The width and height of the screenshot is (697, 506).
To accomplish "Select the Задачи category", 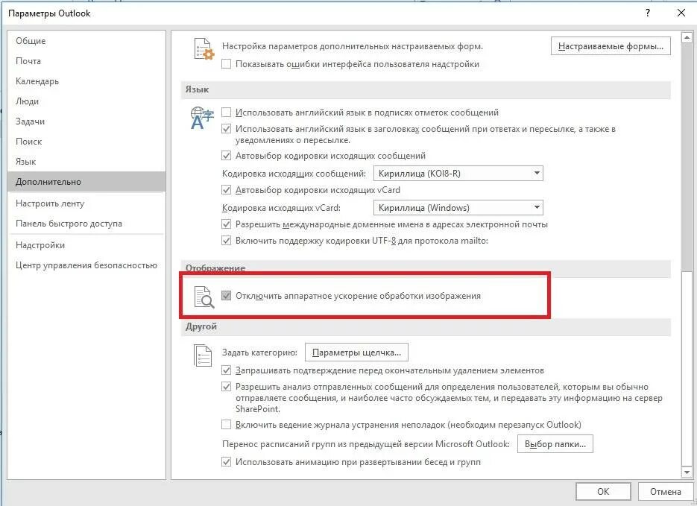I will 86,121.
